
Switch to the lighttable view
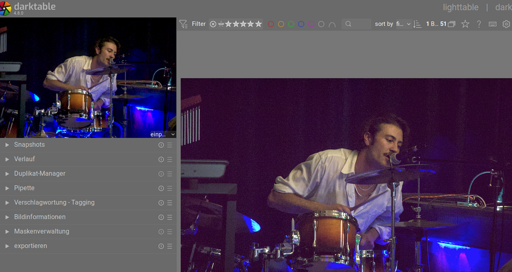(x=460, y=7)
